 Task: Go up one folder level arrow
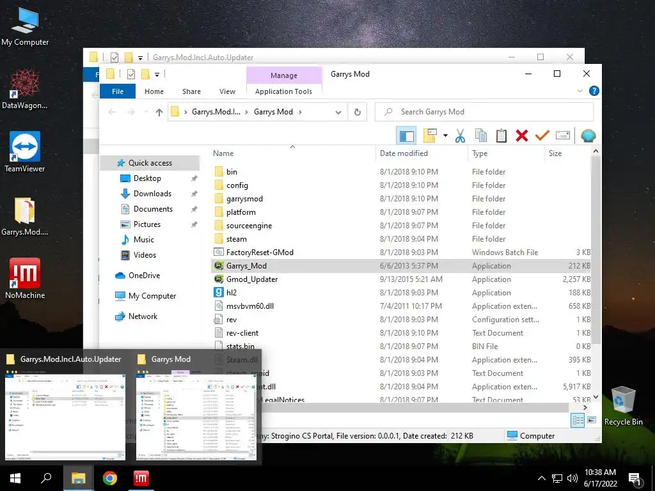159,112
